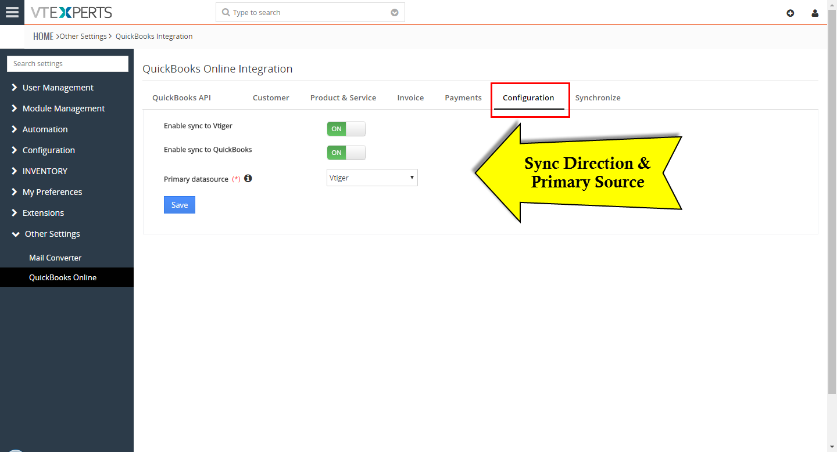Open the Primary datasource dropdown
This screenshot has width=837, height=452.
point(372,178)
